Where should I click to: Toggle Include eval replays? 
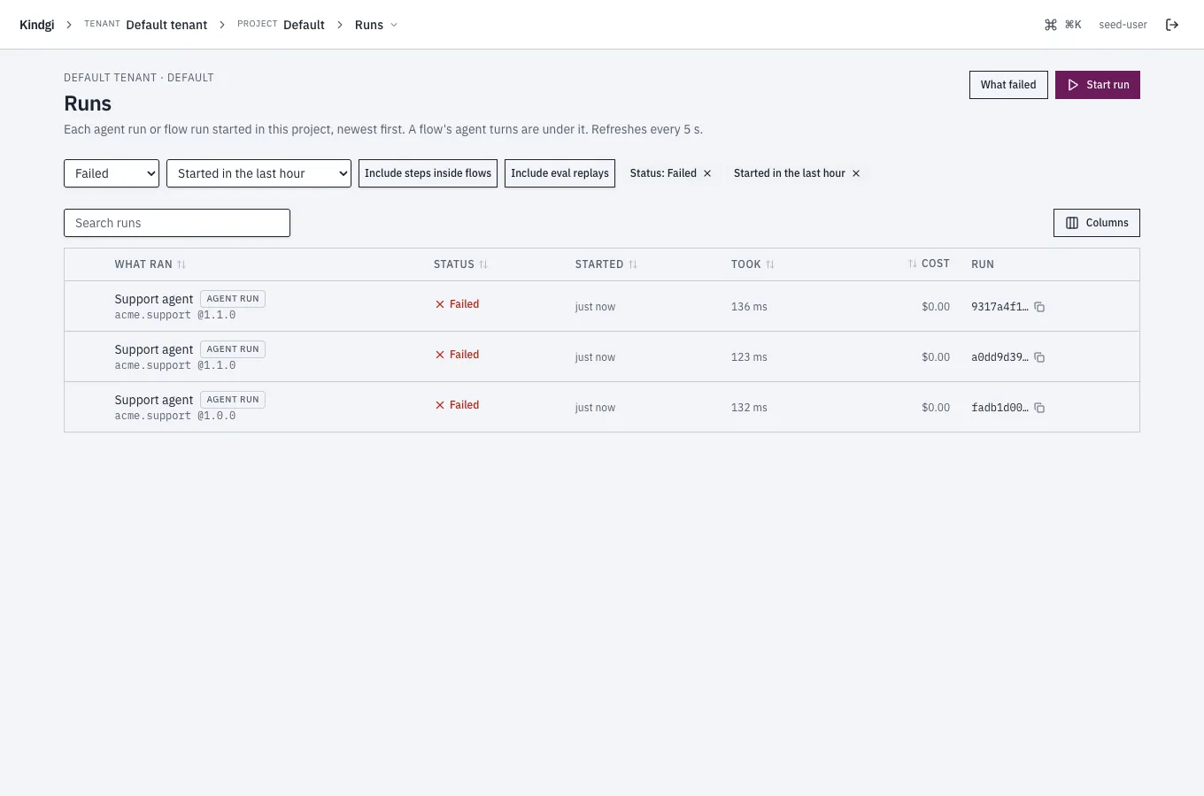(560, 173)
